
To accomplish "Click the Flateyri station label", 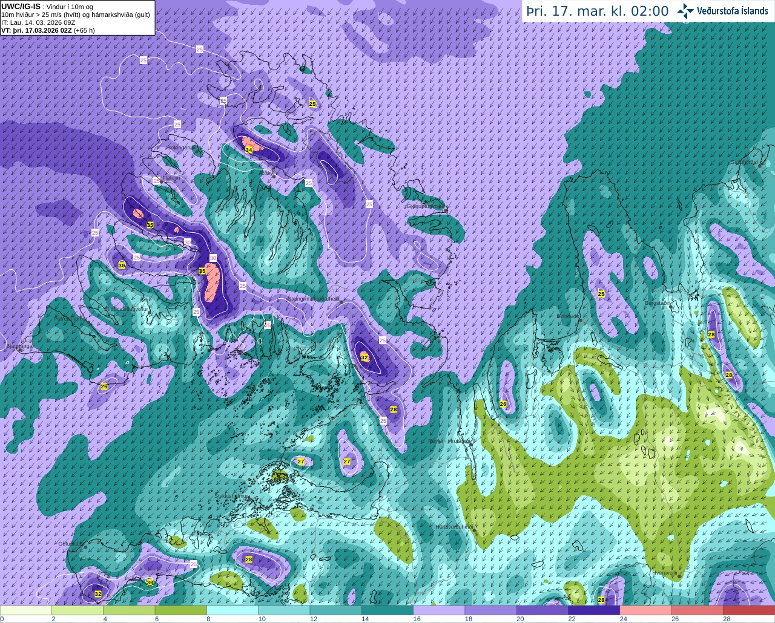I will pyautogui.click(x=171, y=178).
